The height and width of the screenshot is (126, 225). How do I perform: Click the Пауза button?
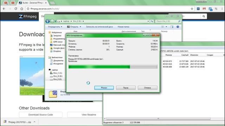pos(126,88)
